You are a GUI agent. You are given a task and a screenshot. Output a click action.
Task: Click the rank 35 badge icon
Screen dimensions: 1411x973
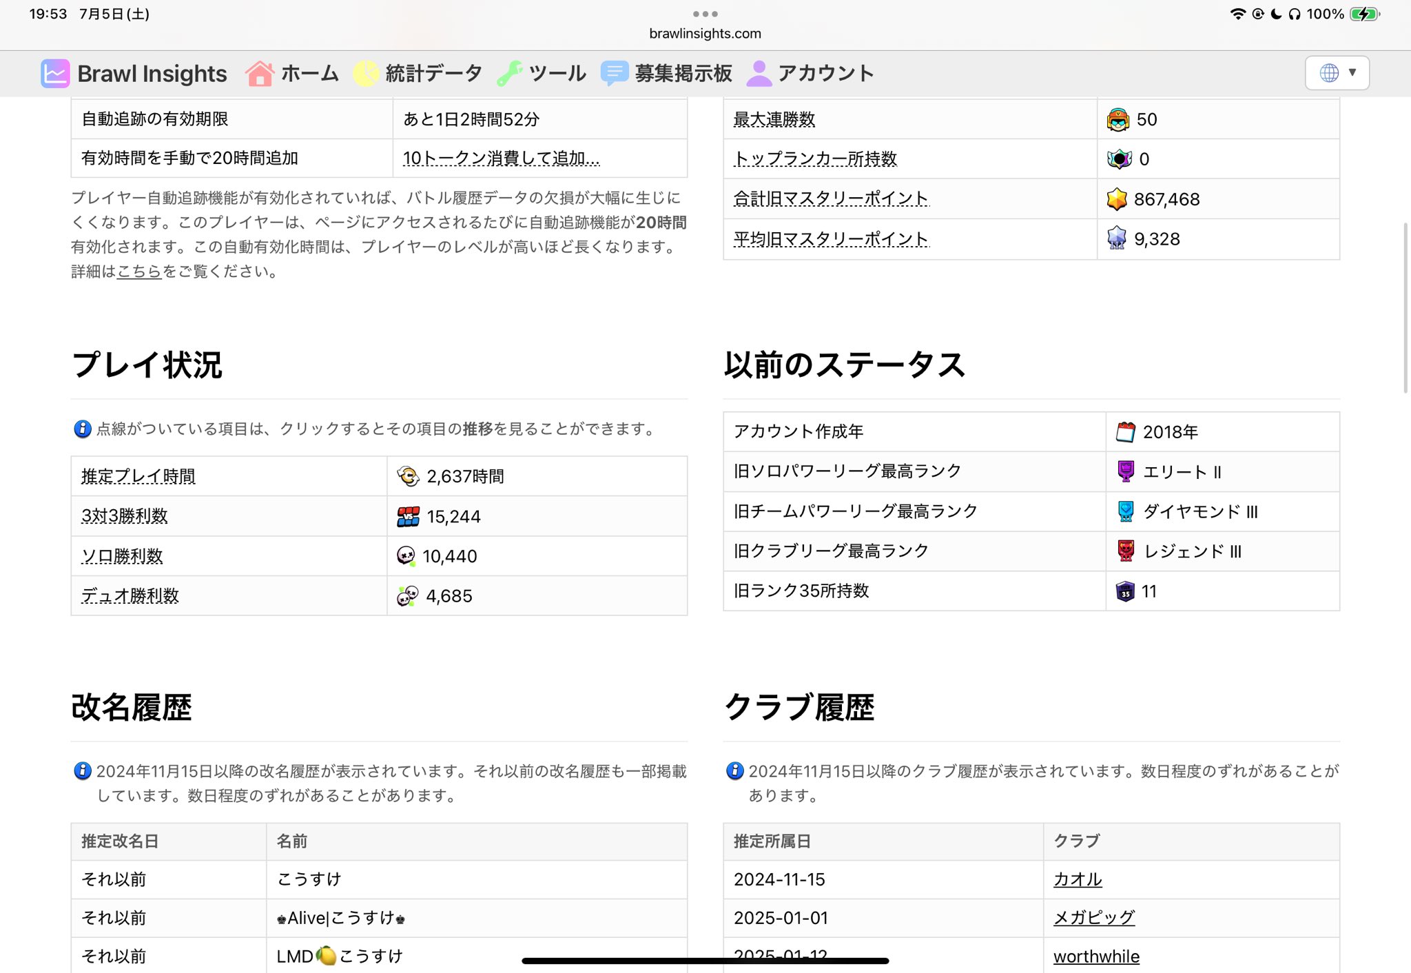click(1125, 591)
